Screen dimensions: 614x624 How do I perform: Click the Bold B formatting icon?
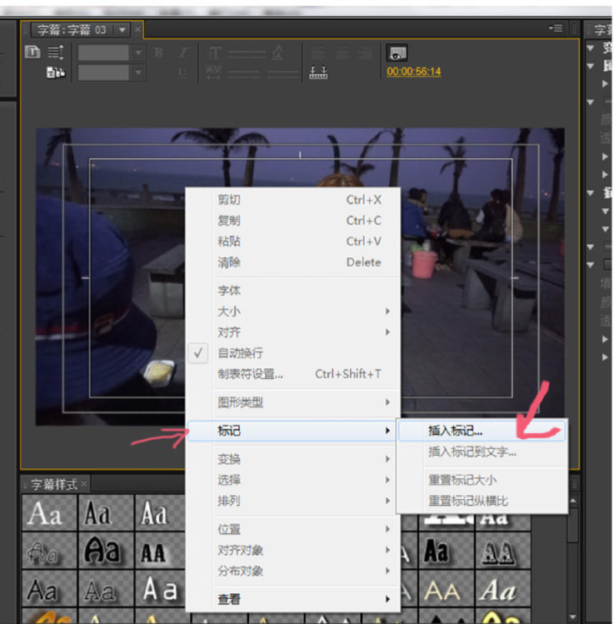click(x=159, y=52)
